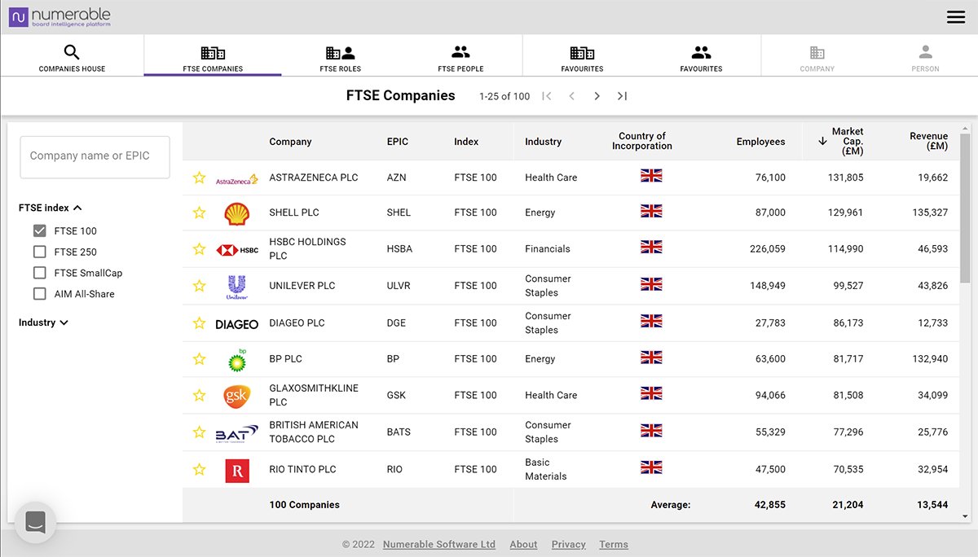Switch to the FTSE People tab

tap(460, 55)
